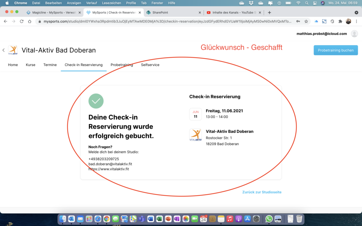Open the Dropbox menu bar icon
The image size is (362, 226).
click(251, 3)
